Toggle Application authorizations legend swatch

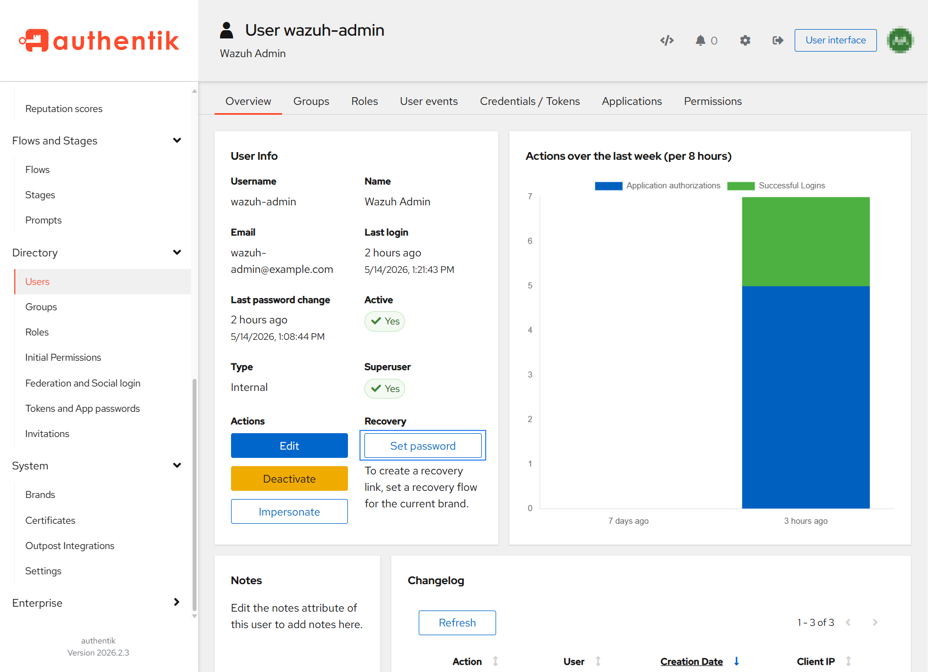[x=609, y=186]
